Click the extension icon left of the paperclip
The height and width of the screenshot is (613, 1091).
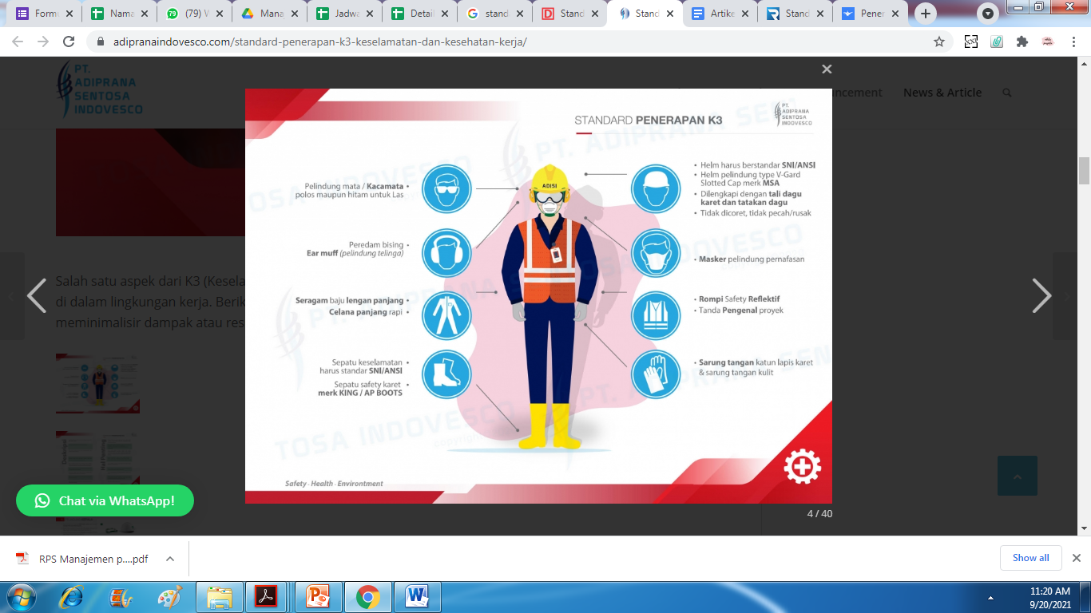pyautogui.click(x=971, y=42)
